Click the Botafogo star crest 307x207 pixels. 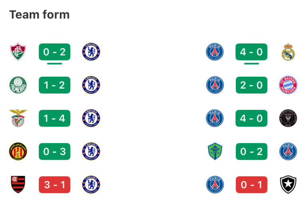[288, 185]
